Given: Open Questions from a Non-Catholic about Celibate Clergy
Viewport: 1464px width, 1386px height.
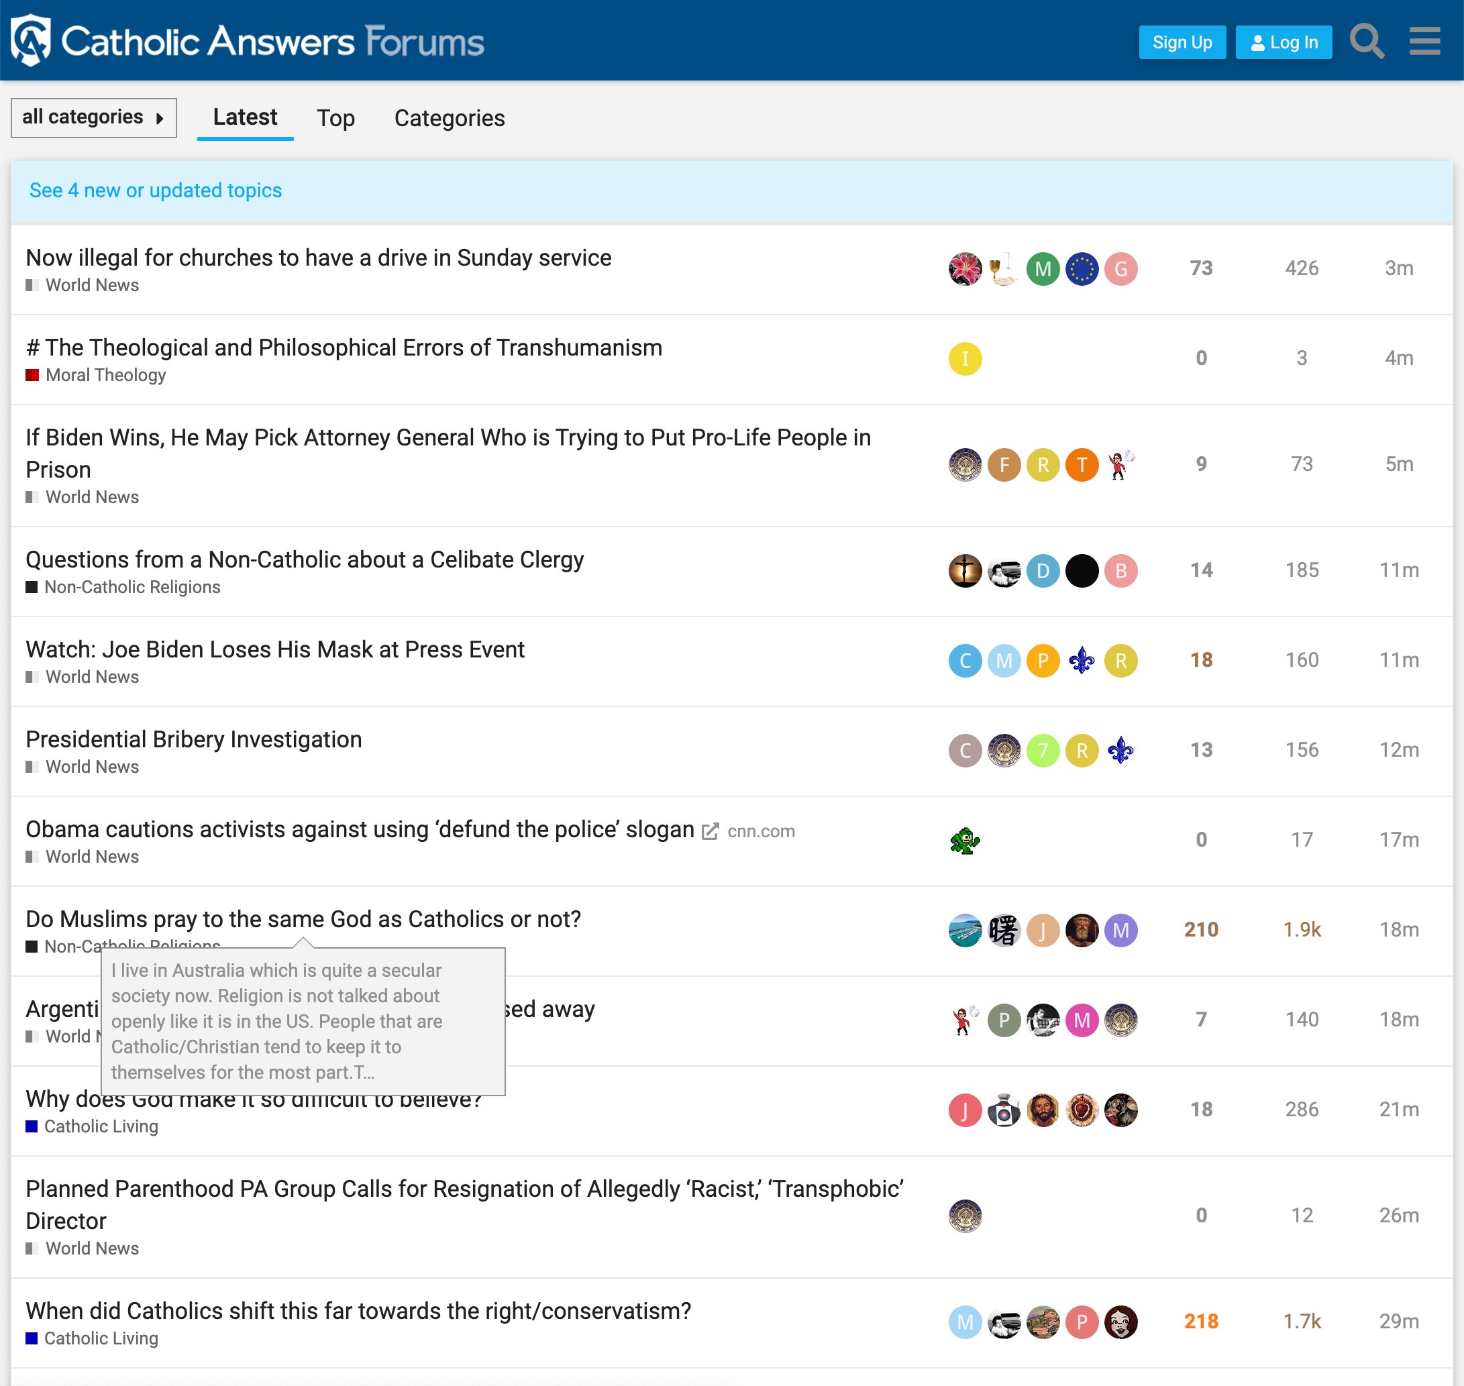Looking at the screenshot, I should [x=305, y=559].
